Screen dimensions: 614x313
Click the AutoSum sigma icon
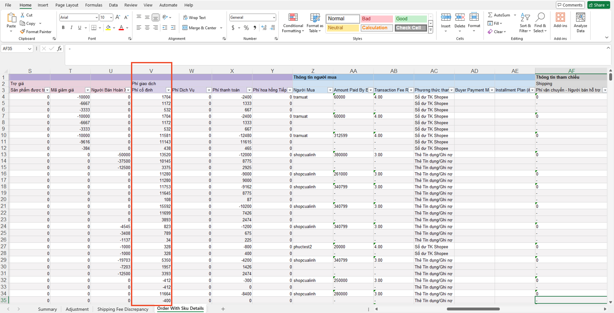[490, 15]
